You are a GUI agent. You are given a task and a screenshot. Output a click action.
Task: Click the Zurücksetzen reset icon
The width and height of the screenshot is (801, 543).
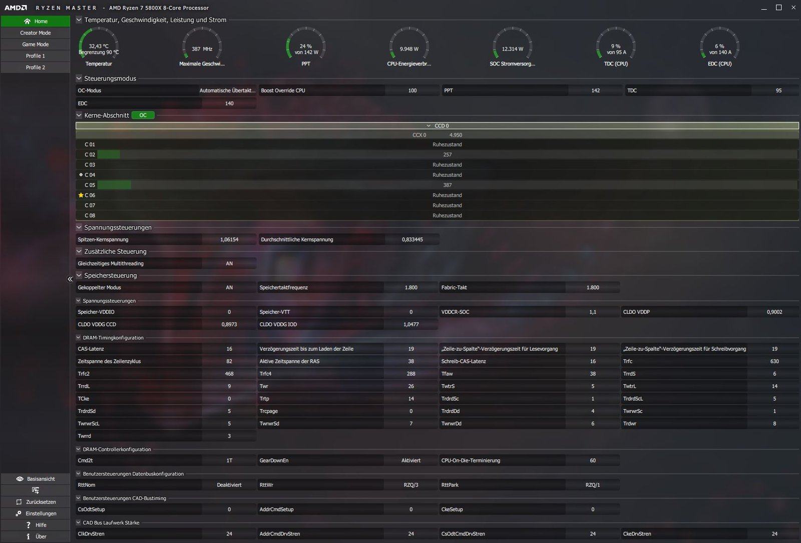click(19, 502)
